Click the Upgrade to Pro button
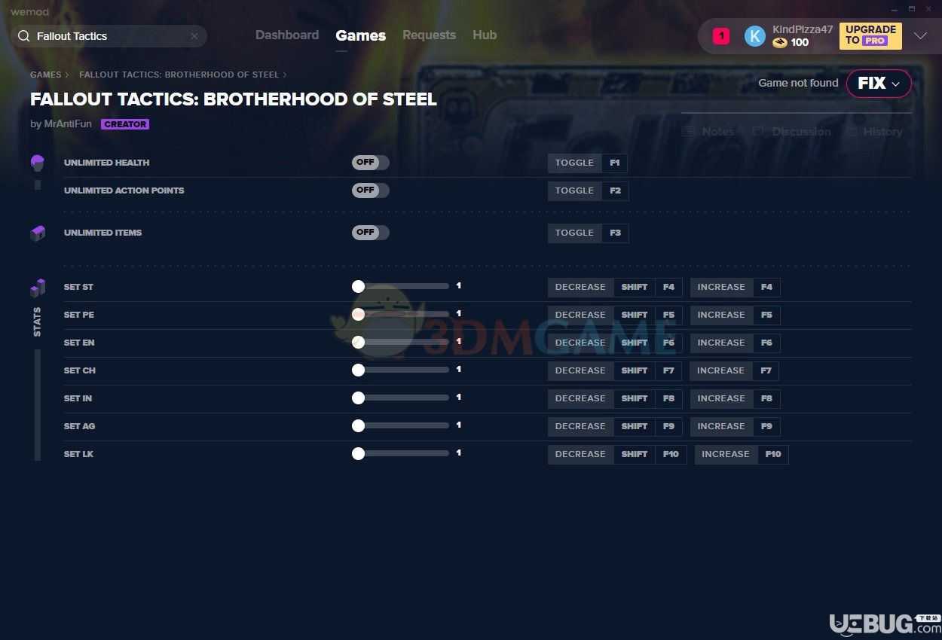The image size is (942, 640). pos(870,35)
